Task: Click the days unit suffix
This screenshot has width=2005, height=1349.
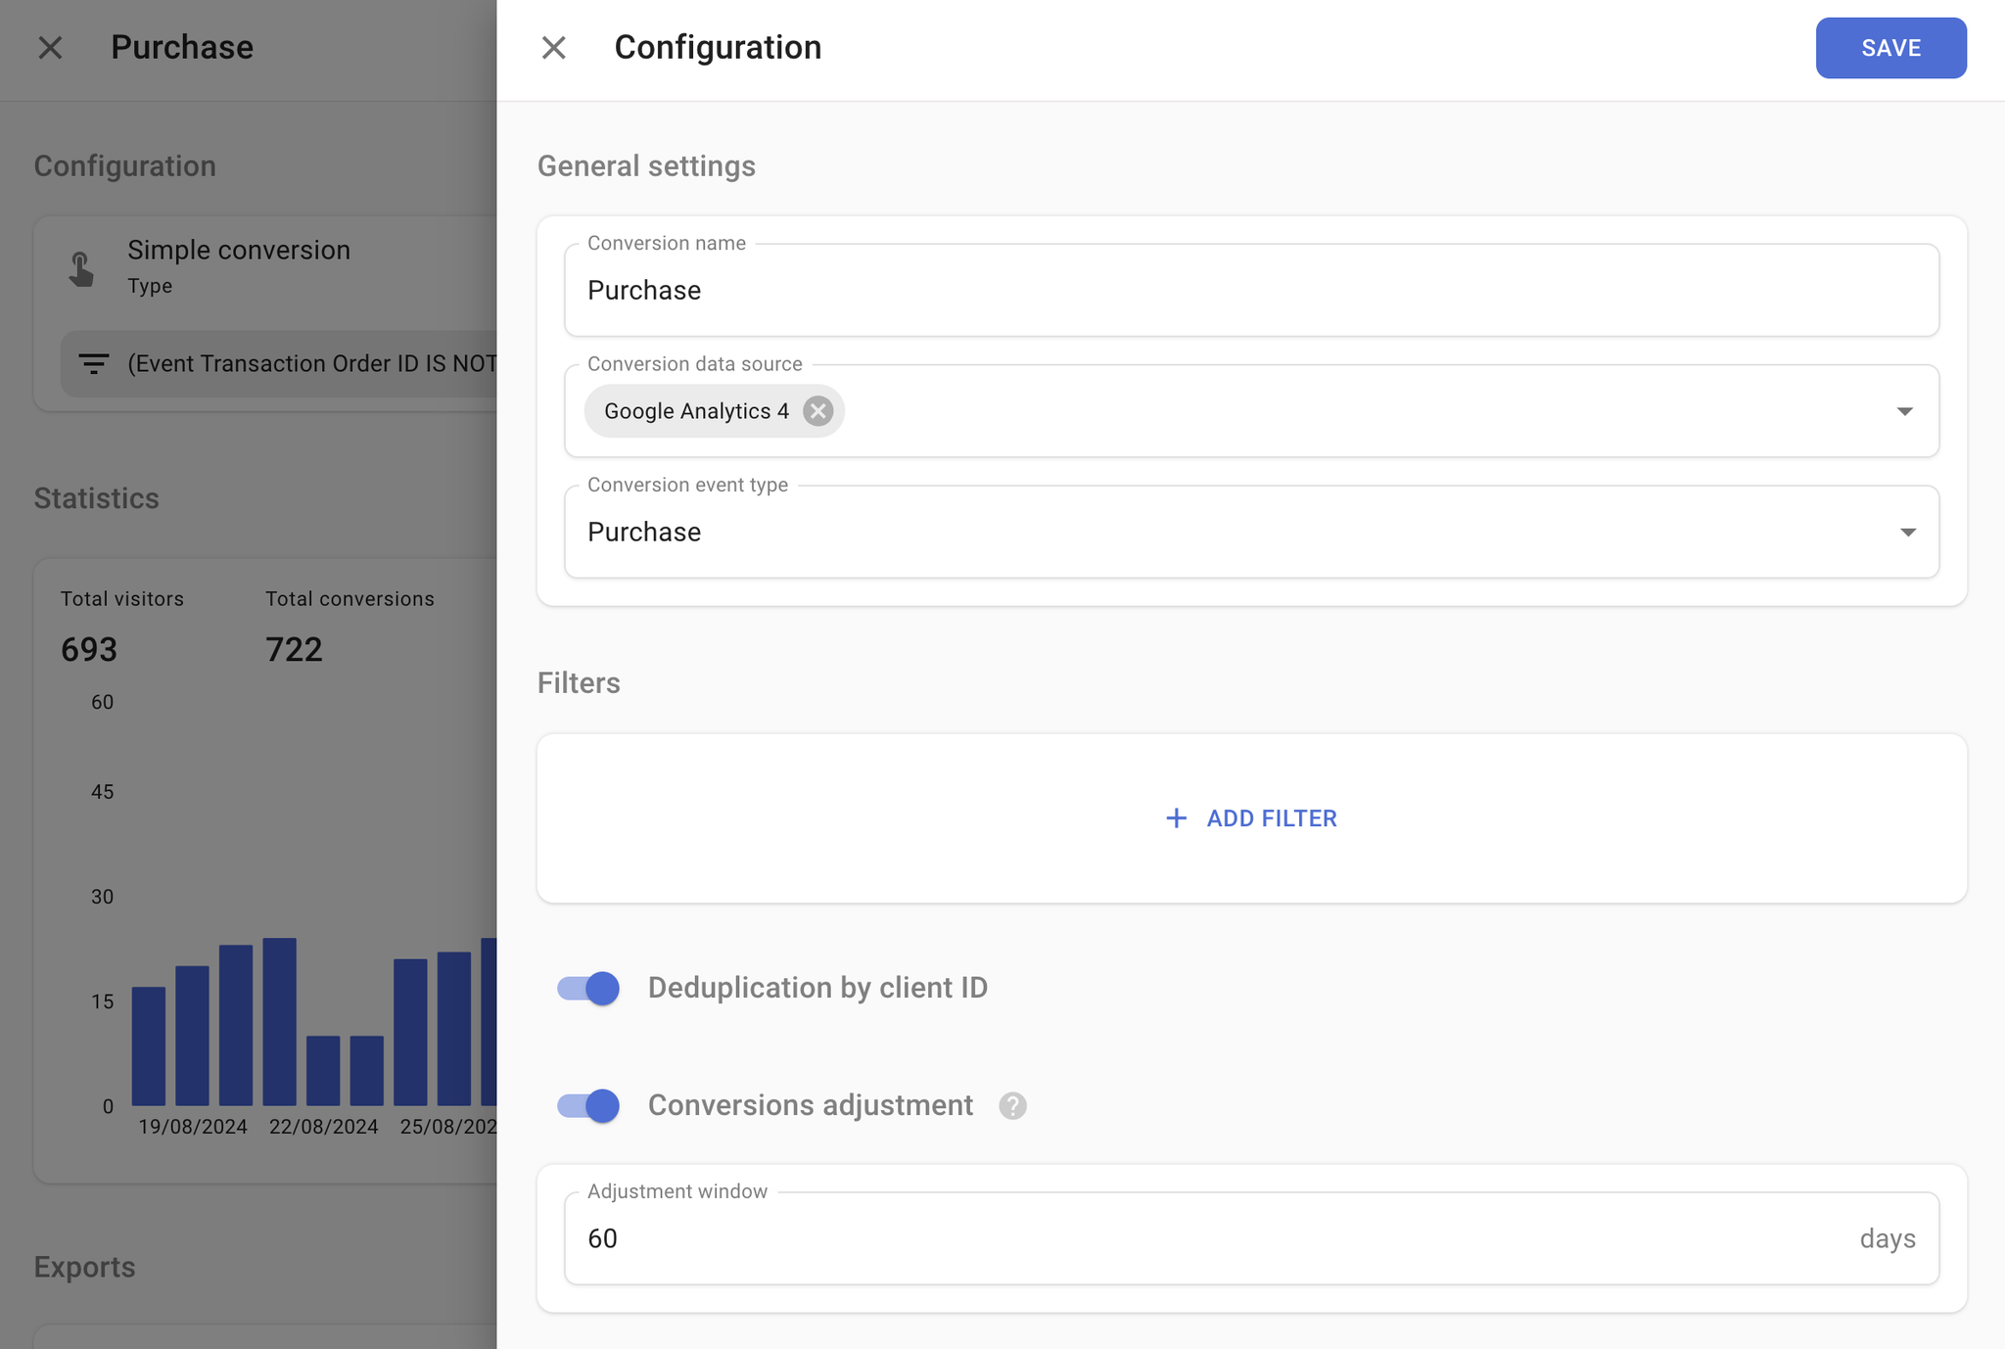Action: pos(1888,1238)
